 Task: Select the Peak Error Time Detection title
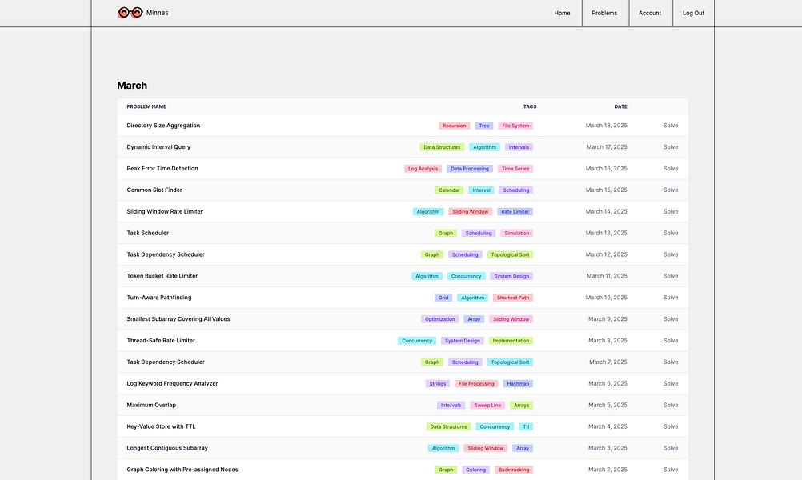[x=162, y=169]
